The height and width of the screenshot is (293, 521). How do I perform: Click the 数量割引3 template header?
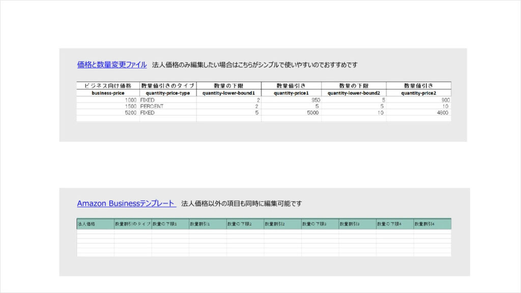click(358, 224)
